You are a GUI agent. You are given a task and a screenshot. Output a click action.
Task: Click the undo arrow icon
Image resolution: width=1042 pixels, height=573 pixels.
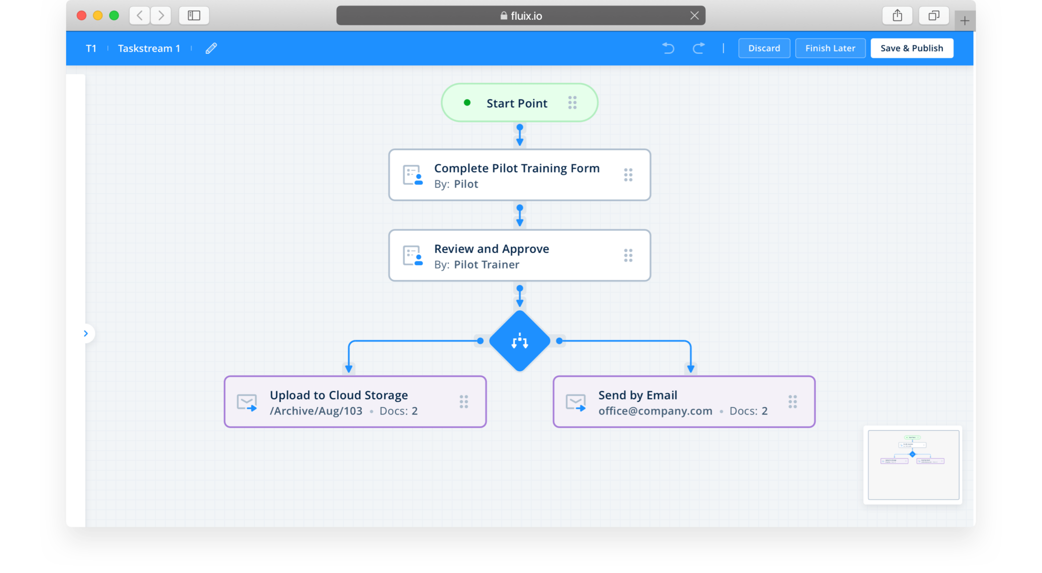tap(668, 48)
